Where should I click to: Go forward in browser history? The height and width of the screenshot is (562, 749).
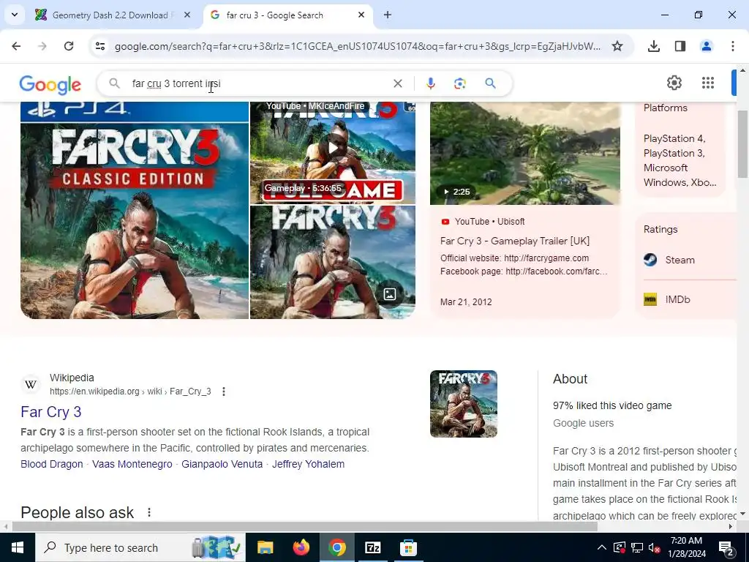[42, 46]
